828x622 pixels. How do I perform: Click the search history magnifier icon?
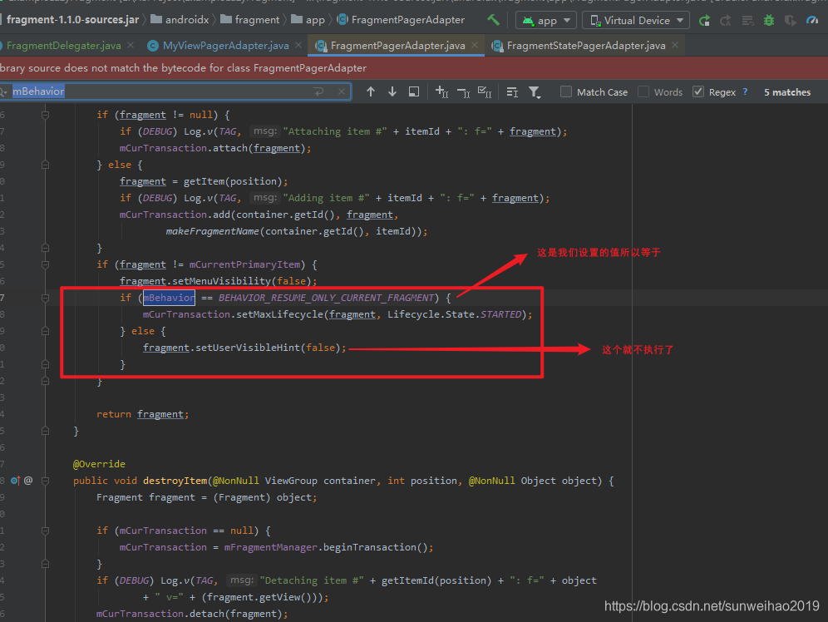(3, 91)
